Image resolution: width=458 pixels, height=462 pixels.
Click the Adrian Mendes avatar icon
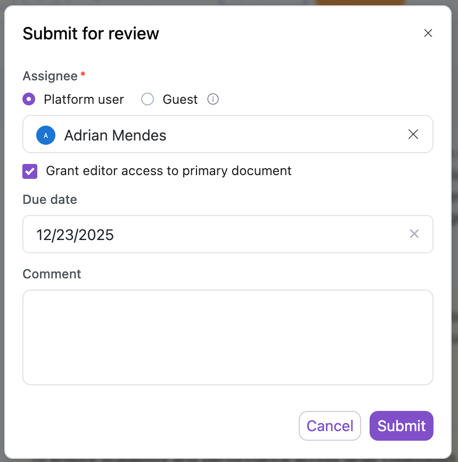point(46,135)
